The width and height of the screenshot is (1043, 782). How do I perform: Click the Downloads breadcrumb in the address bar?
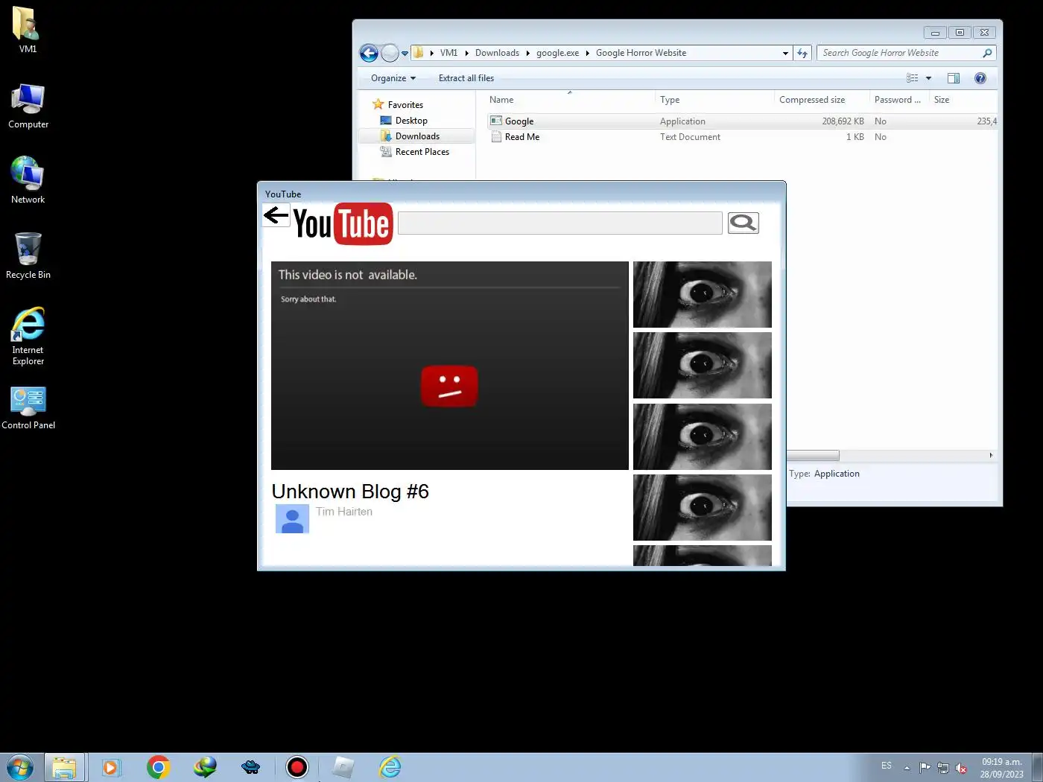(497, 53)
